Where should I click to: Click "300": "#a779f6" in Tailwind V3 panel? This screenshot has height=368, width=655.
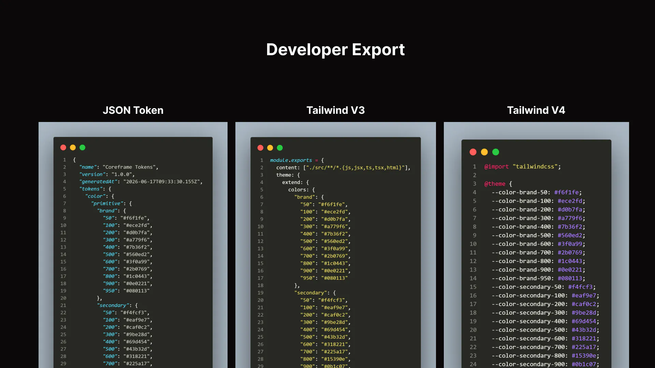(325, 227)
